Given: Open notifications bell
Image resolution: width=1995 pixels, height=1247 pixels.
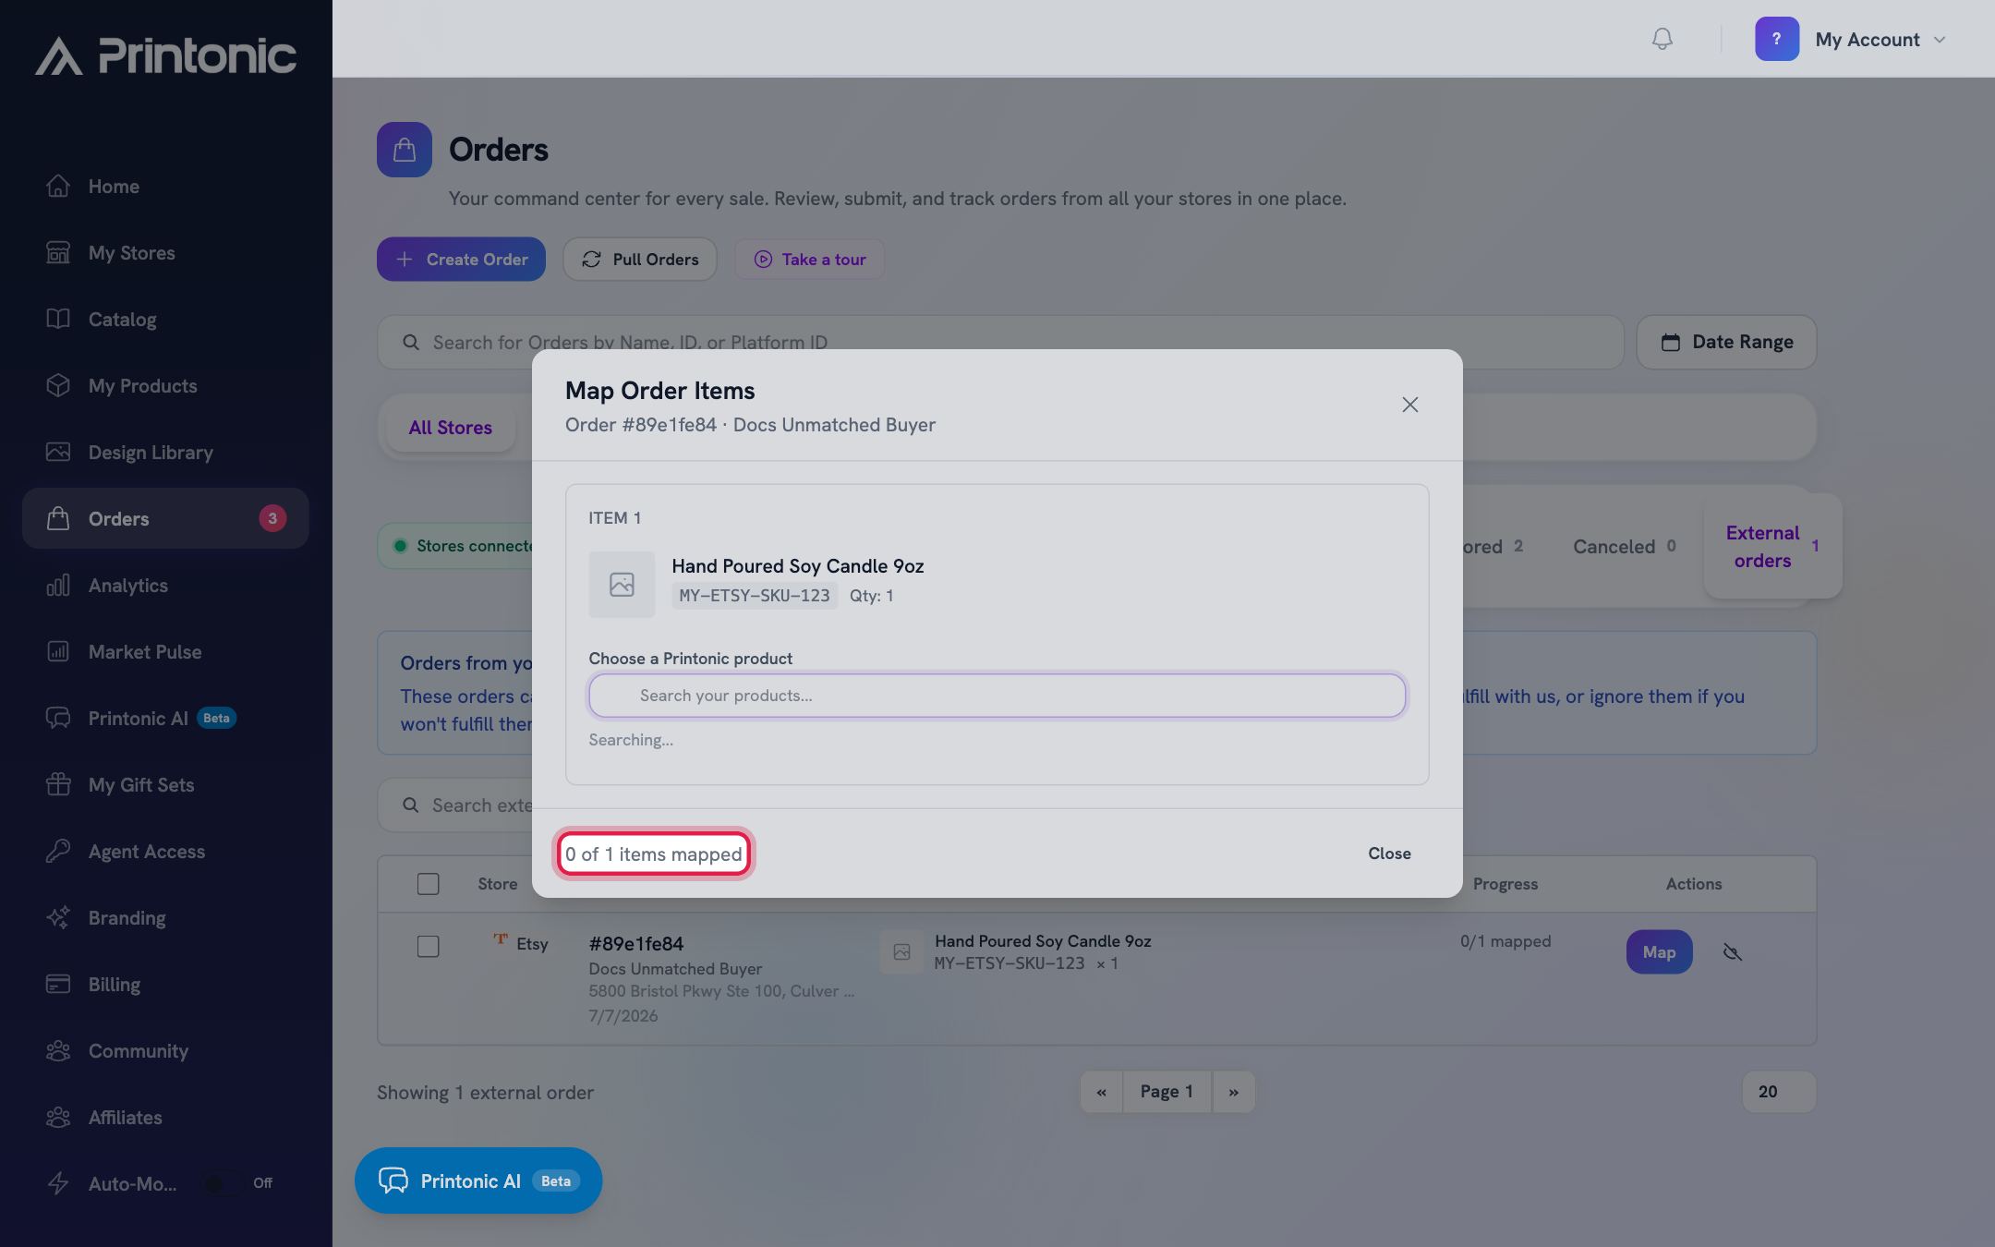Looking at the screenshot, I should 1662,39.
